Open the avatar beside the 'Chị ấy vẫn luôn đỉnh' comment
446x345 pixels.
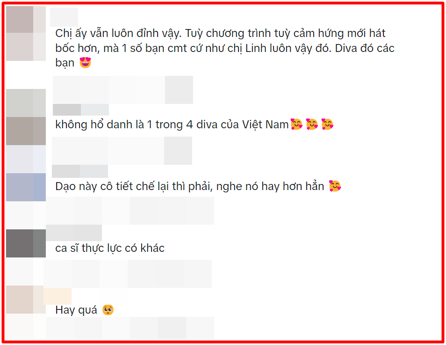pos(26,33)
